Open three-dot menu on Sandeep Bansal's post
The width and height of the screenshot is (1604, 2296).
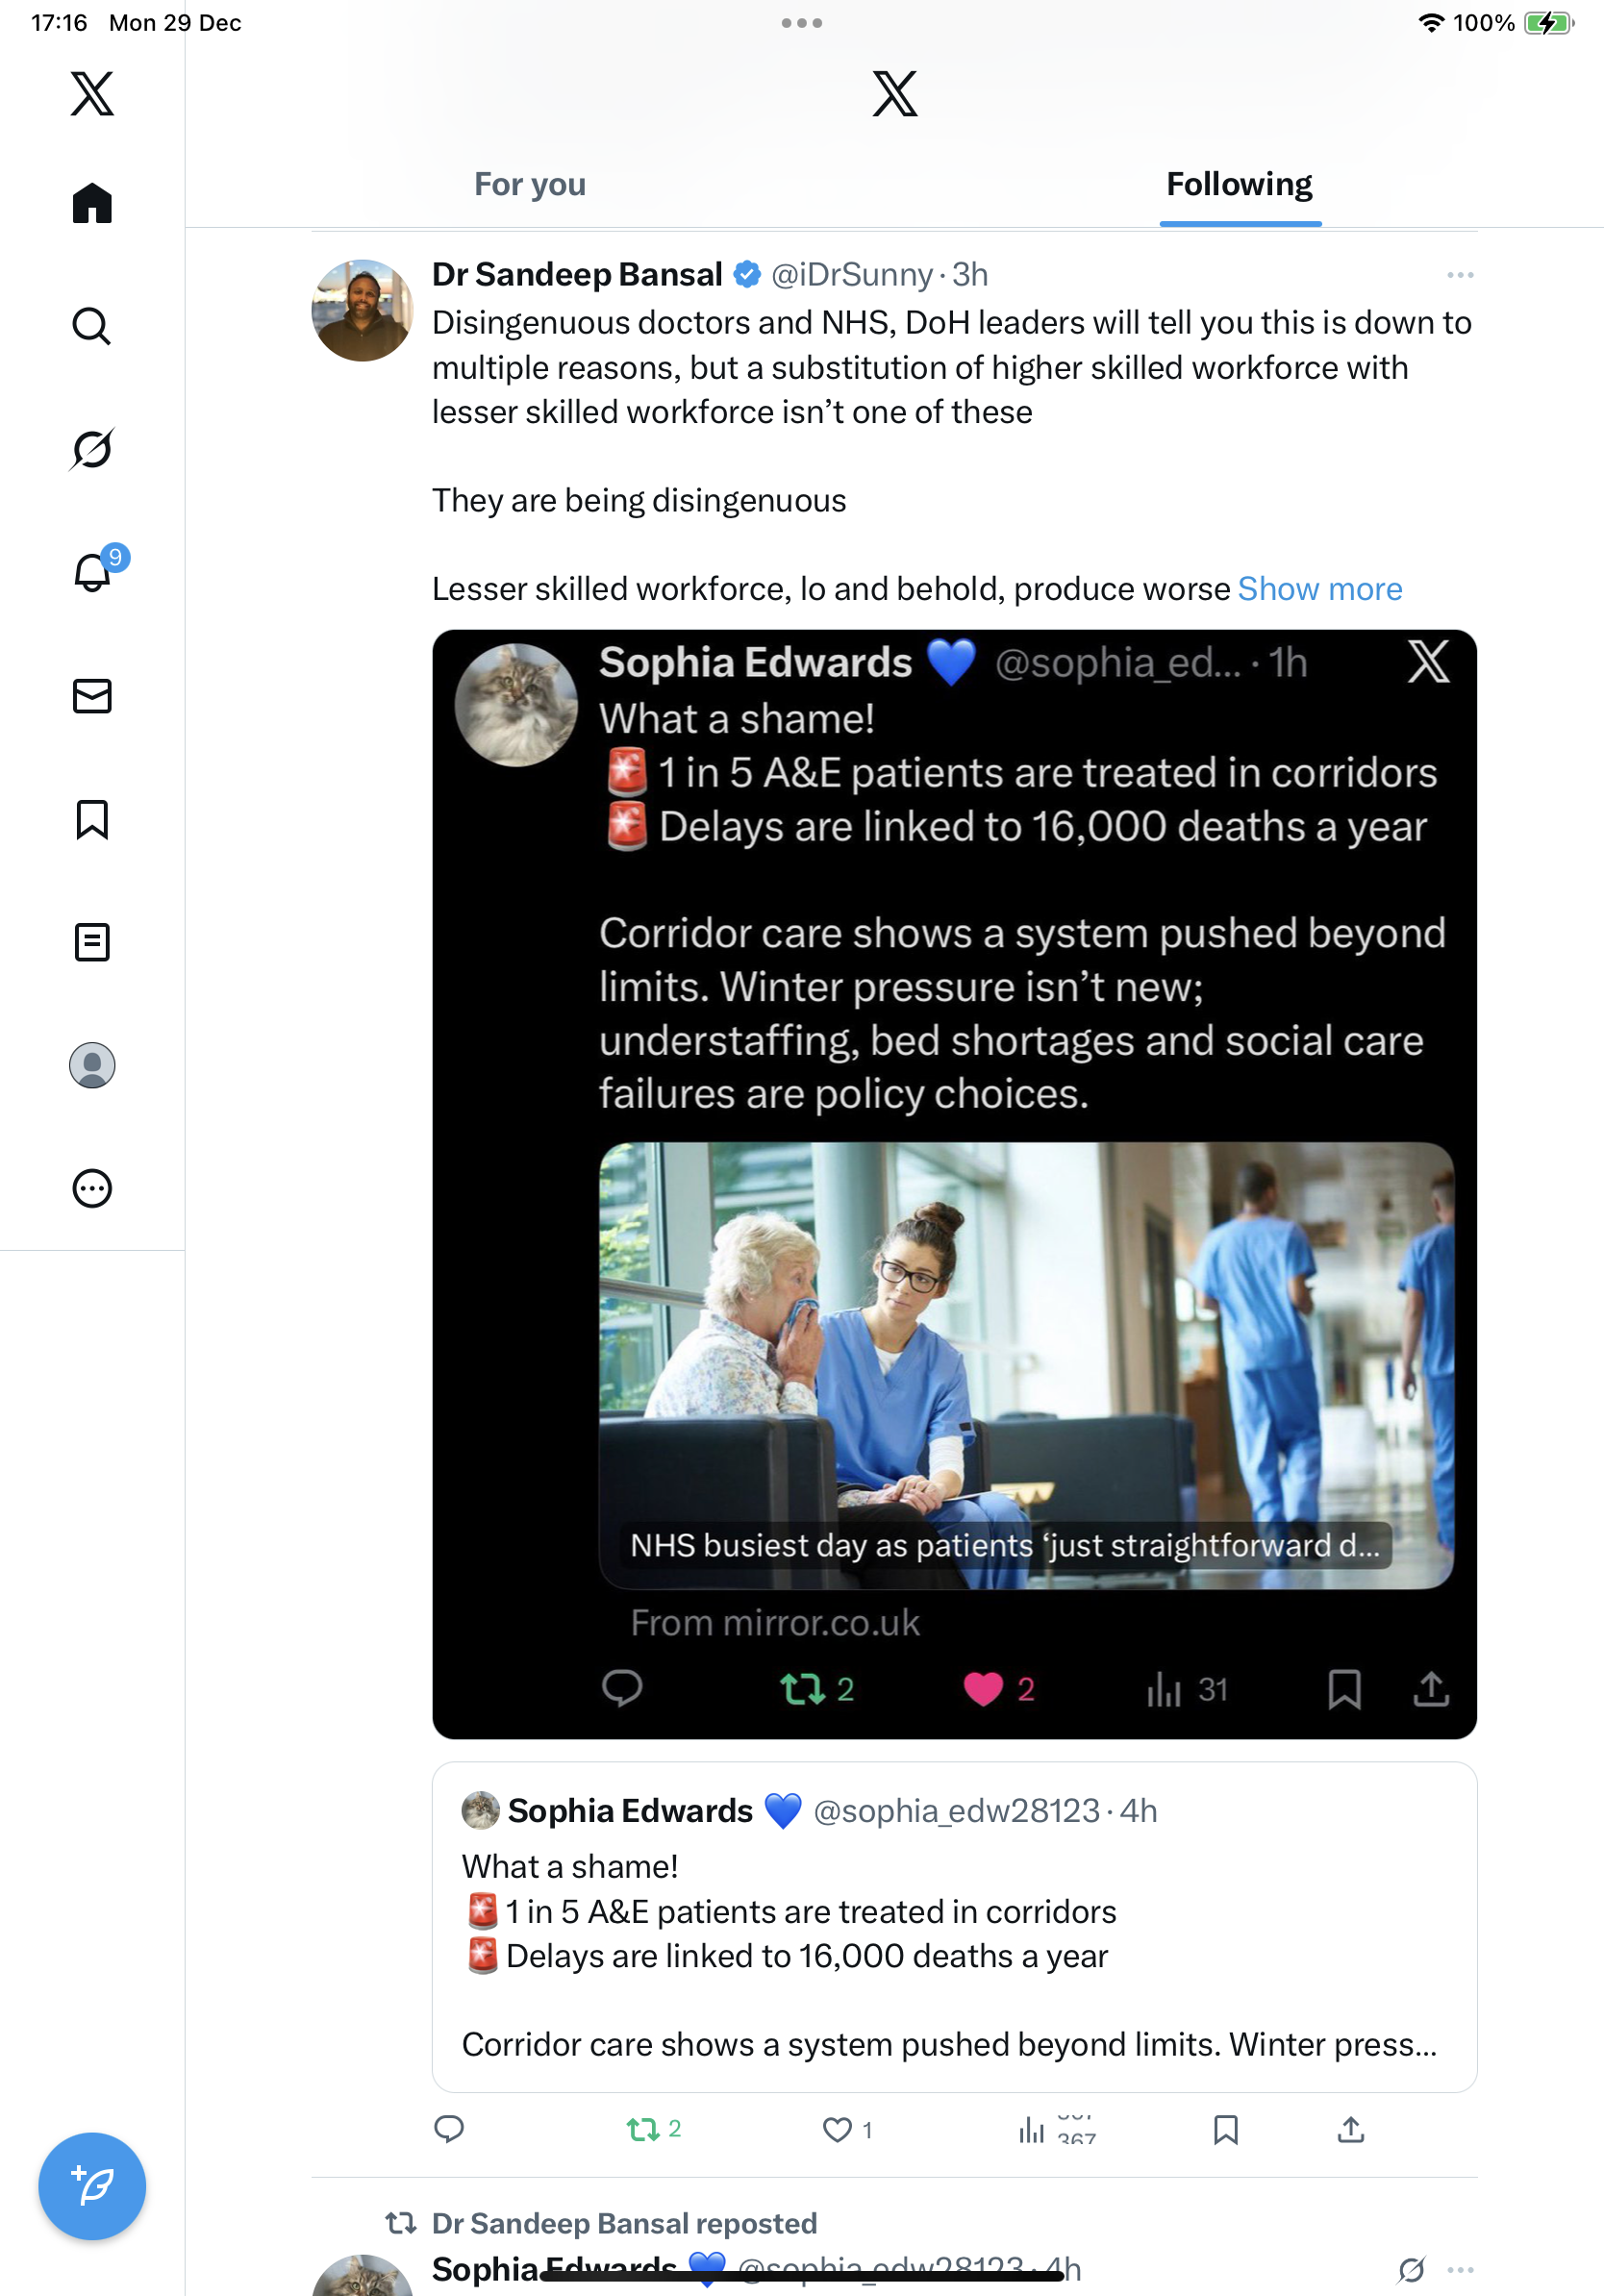coord(1459,275)
